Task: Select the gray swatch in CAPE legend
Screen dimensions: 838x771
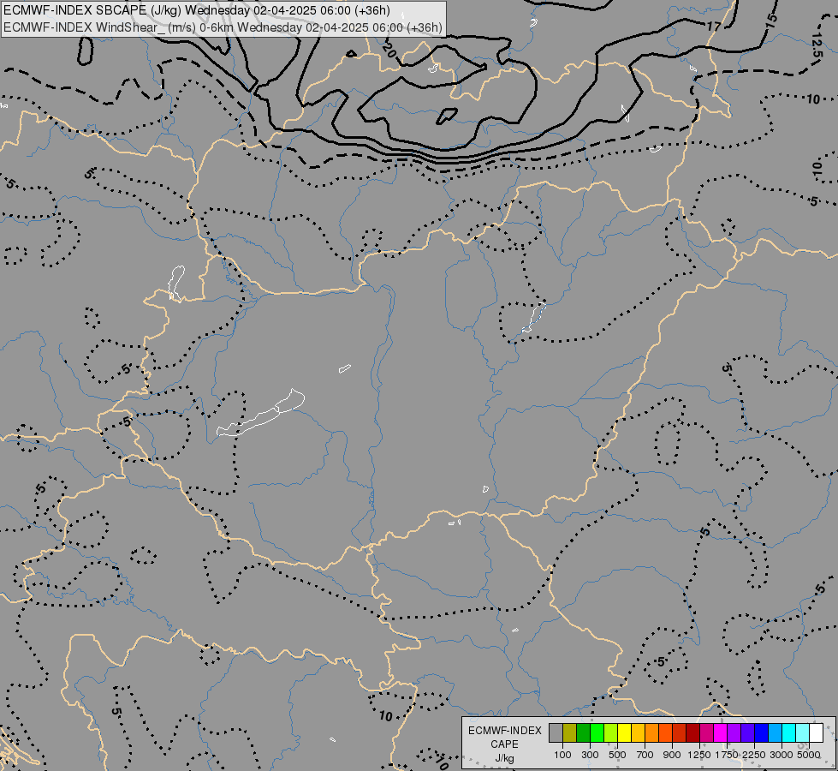Action: click(556, 732)
